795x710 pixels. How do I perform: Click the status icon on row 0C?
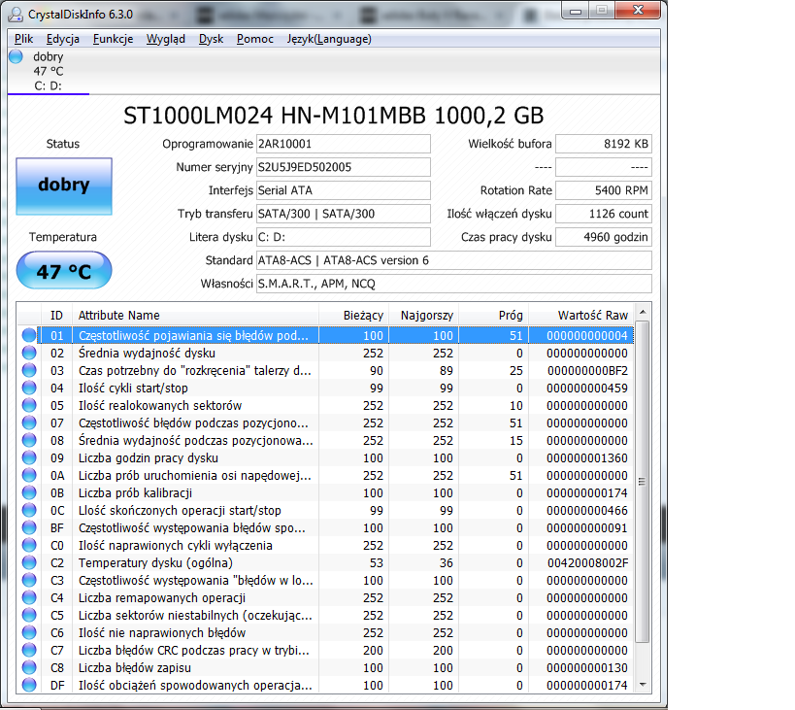click(x=29, y=510)
